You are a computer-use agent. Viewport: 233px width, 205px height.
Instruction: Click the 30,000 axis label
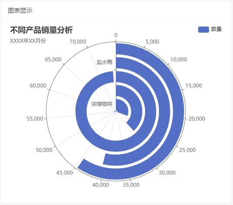167,173
